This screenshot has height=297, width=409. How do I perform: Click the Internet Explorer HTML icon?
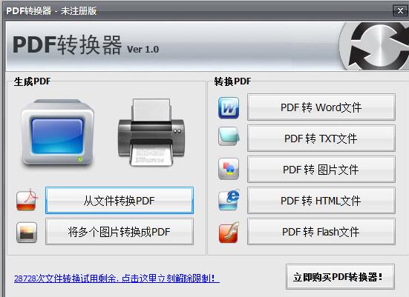click(229, 200)
